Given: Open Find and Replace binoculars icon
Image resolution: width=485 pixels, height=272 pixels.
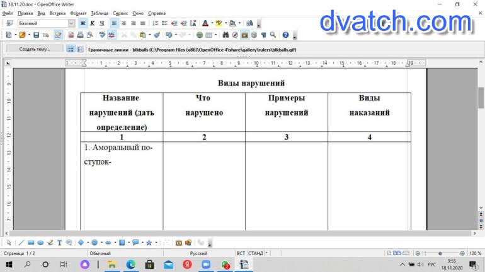Looking at the screenshot, I should (225, 35).
